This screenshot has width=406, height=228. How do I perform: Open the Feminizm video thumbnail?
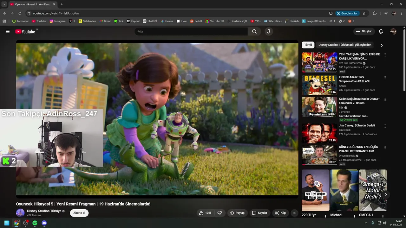319,107
